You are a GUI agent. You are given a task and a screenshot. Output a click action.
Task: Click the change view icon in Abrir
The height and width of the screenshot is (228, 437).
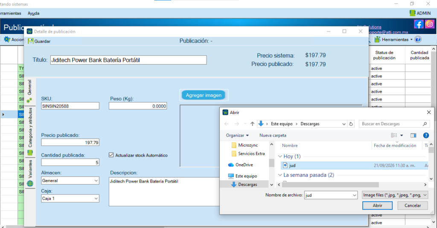[x=394, y=135]
